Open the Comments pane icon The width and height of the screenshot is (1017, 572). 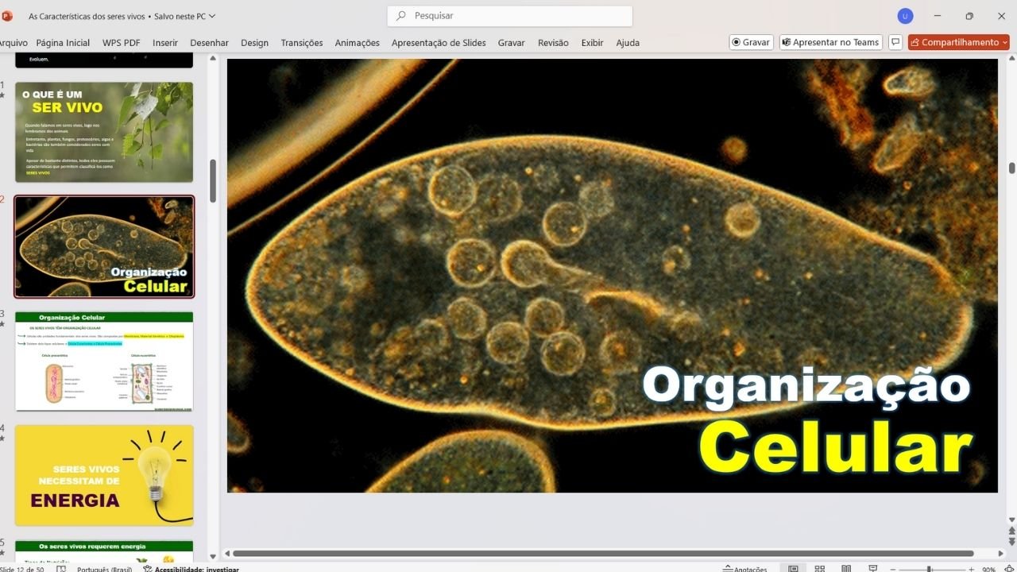(895, 42)
